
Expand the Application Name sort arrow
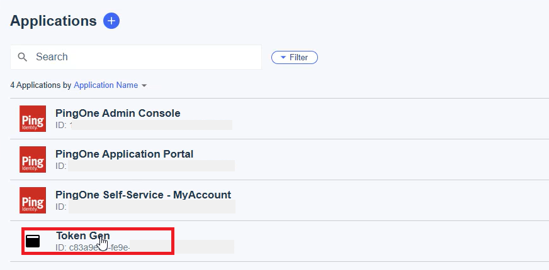pyautogui.click(x=144, y=85)
